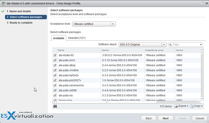Click the Finish button

183,118
